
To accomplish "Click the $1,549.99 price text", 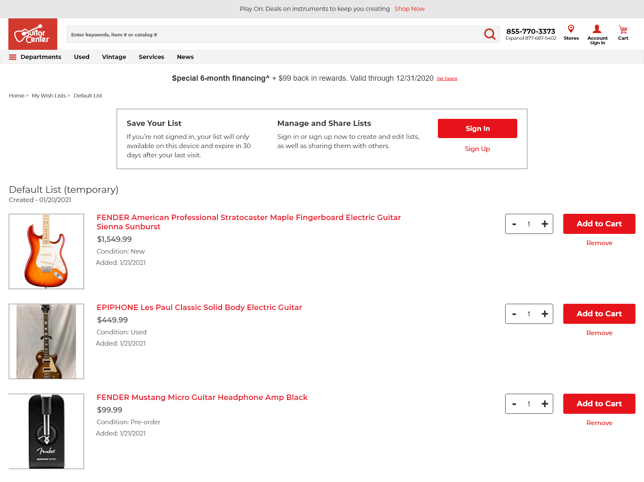I will [x=114, y=239].
